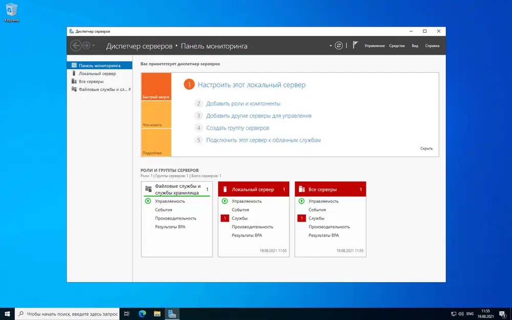This screenshot has height=320, width=512.
Task: Open the Справка menu
Action: [x=432, y=46]
